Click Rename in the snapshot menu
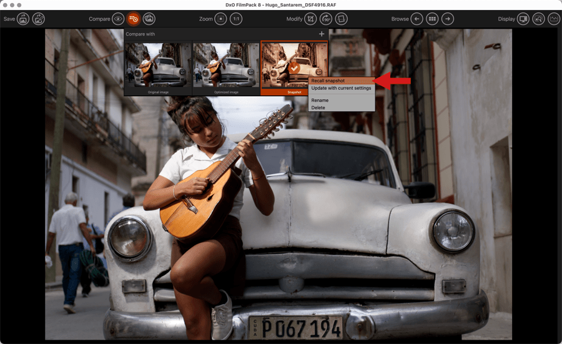 (x=320, y=101)
